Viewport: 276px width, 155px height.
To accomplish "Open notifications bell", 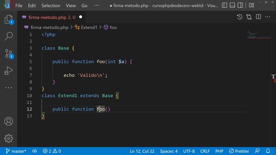I will 268,151.
